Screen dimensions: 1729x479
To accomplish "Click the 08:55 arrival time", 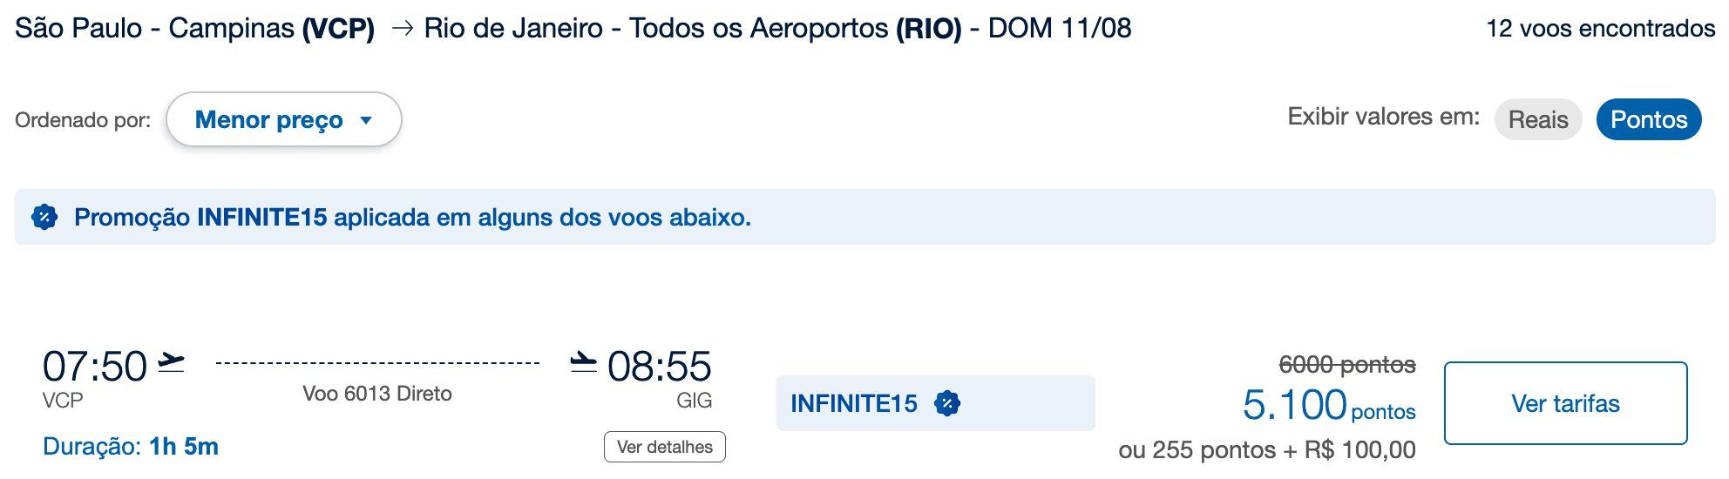I will (x=660, y=366).
